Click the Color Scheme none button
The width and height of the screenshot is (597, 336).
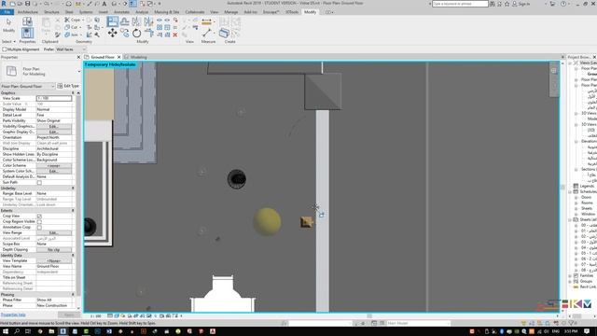(x=54, y=166)
